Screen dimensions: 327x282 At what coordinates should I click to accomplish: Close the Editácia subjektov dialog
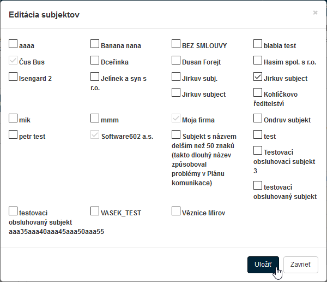click(315, 12)
